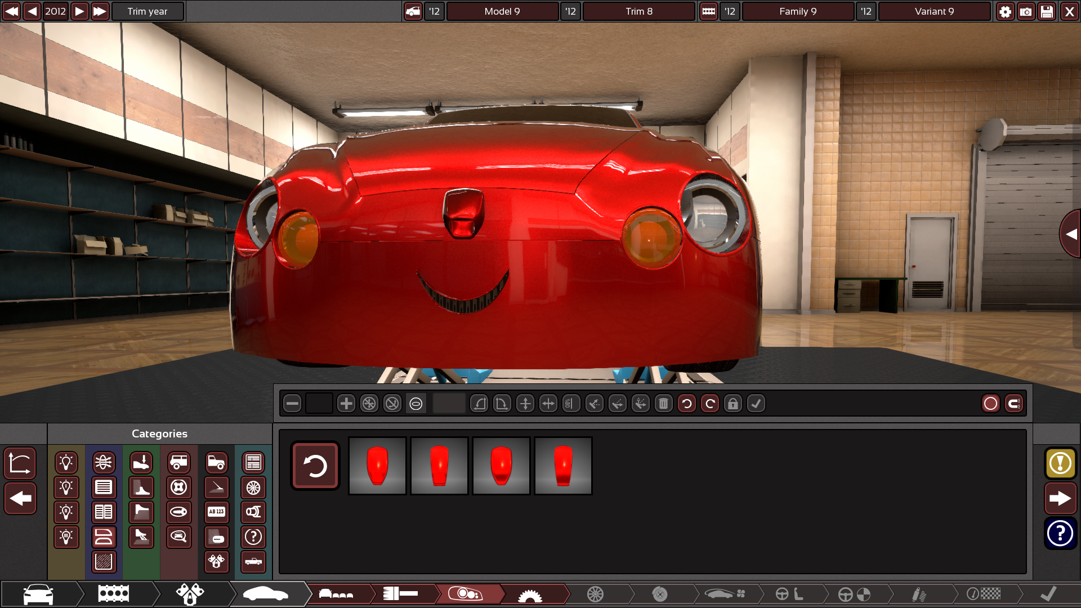Click the plus button in fixture toolbar
1081x608 pixels.
coord(346,404)
